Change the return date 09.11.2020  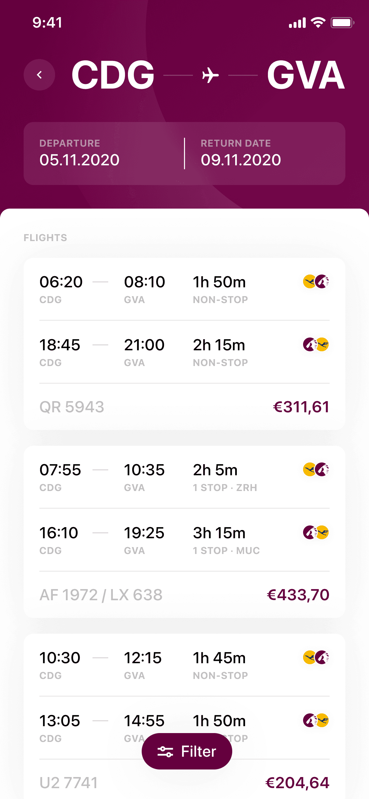coord(241,159)
